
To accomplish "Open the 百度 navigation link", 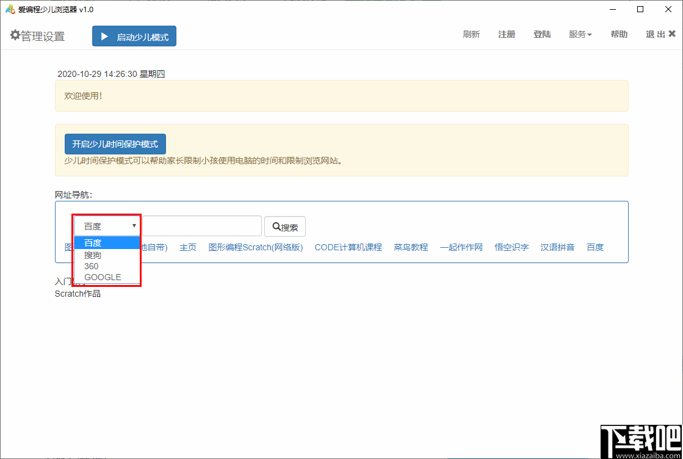I will coord(595,247).
